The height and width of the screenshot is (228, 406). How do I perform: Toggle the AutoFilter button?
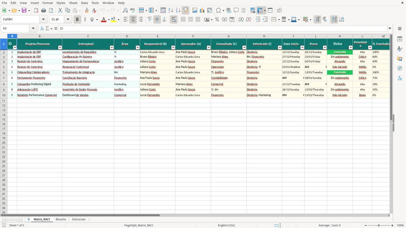click(185, 10)
